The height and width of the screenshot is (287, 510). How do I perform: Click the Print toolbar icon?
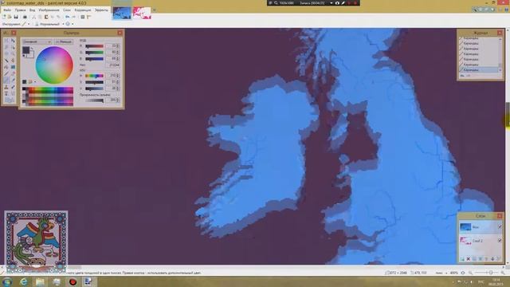[x=25, y=17]
